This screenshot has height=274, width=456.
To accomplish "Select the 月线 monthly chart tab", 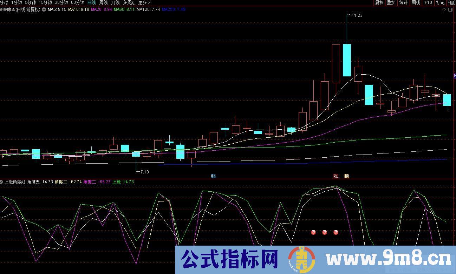I will [115, 2].
